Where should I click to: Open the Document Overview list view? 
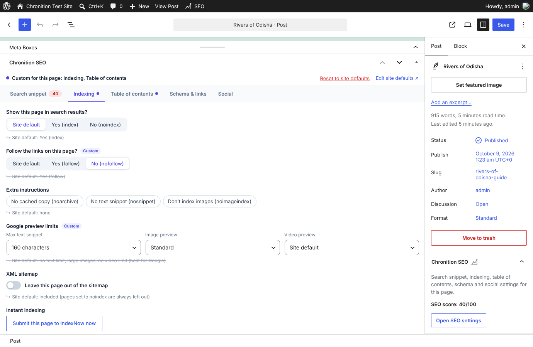[x=71, y=25]
